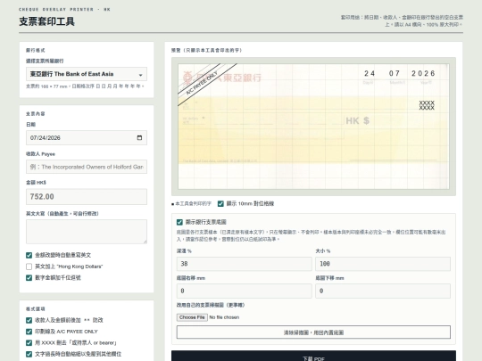
Task: Toggle XXXX strike-out of "or bearer"
Action: click(x=29, y=343)
